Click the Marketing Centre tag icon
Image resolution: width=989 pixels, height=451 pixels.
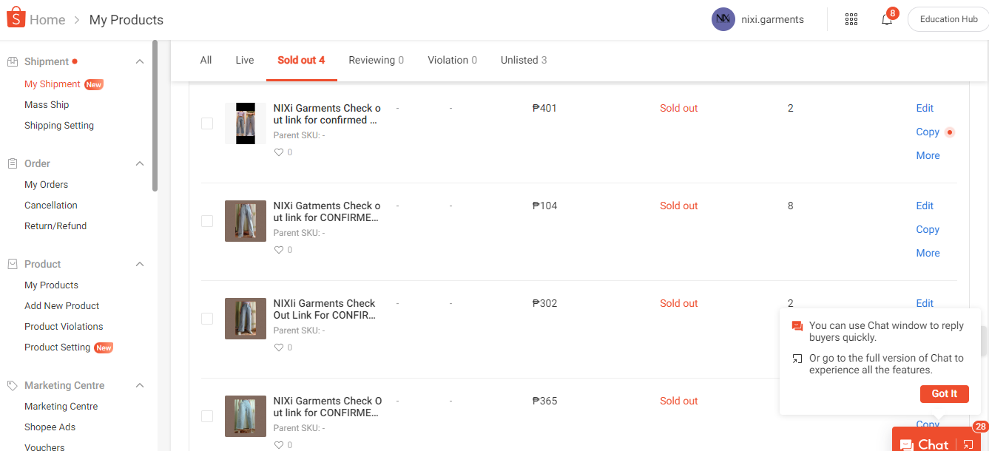(x=13, y=386)
